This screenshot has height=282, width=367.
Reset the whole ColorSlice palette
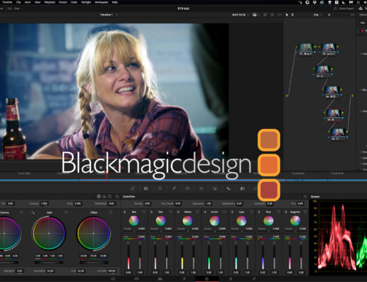pyautogui.click(x=305, y=197)
